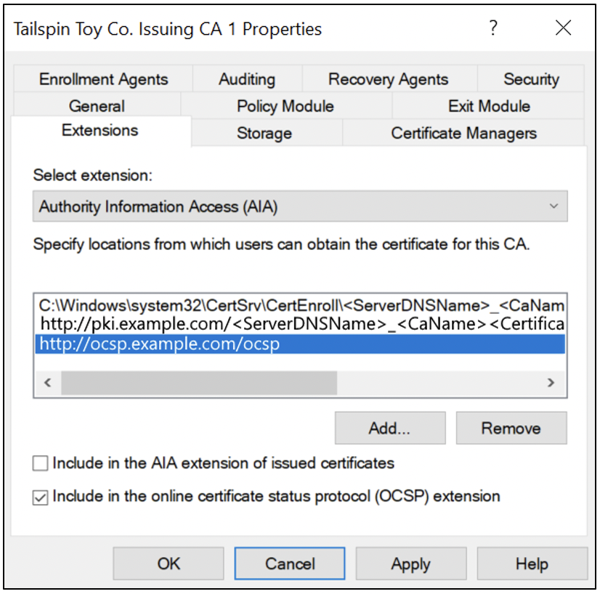The width and height of the screenshot is (600, 594).
Task: Open the Certificate Managers tab
Action: pos(463,133)
